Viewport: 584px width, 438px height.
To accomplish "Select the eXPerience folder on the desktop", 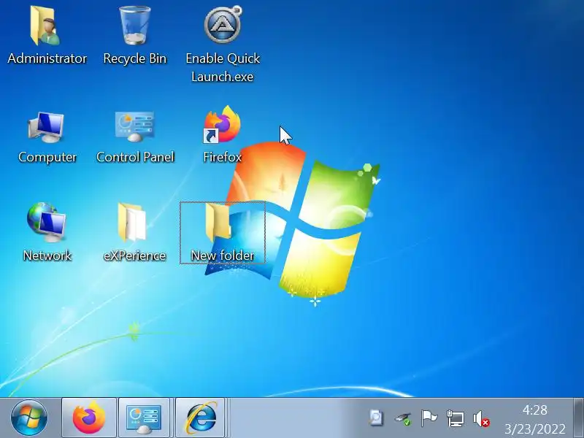I will tap(134, 232).
